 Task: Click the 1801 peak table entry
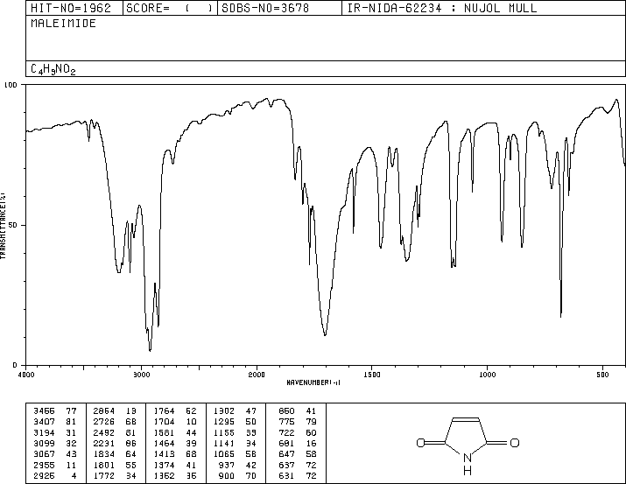point(115,466)
